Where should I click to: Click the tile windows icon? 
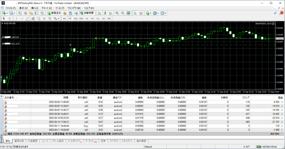(x=128, y=13)
